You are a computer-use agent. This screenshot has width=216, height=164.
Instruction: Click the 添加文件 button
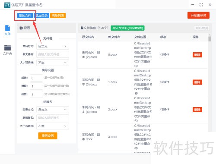25,16
